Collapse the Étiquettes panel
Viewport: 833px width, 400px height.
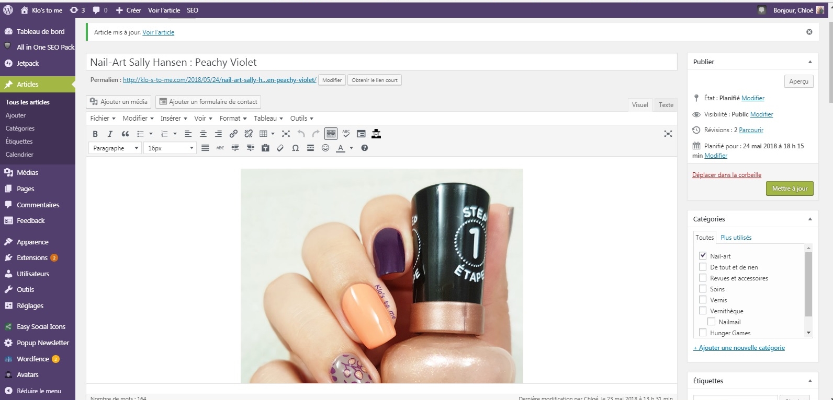pos(810,381)
